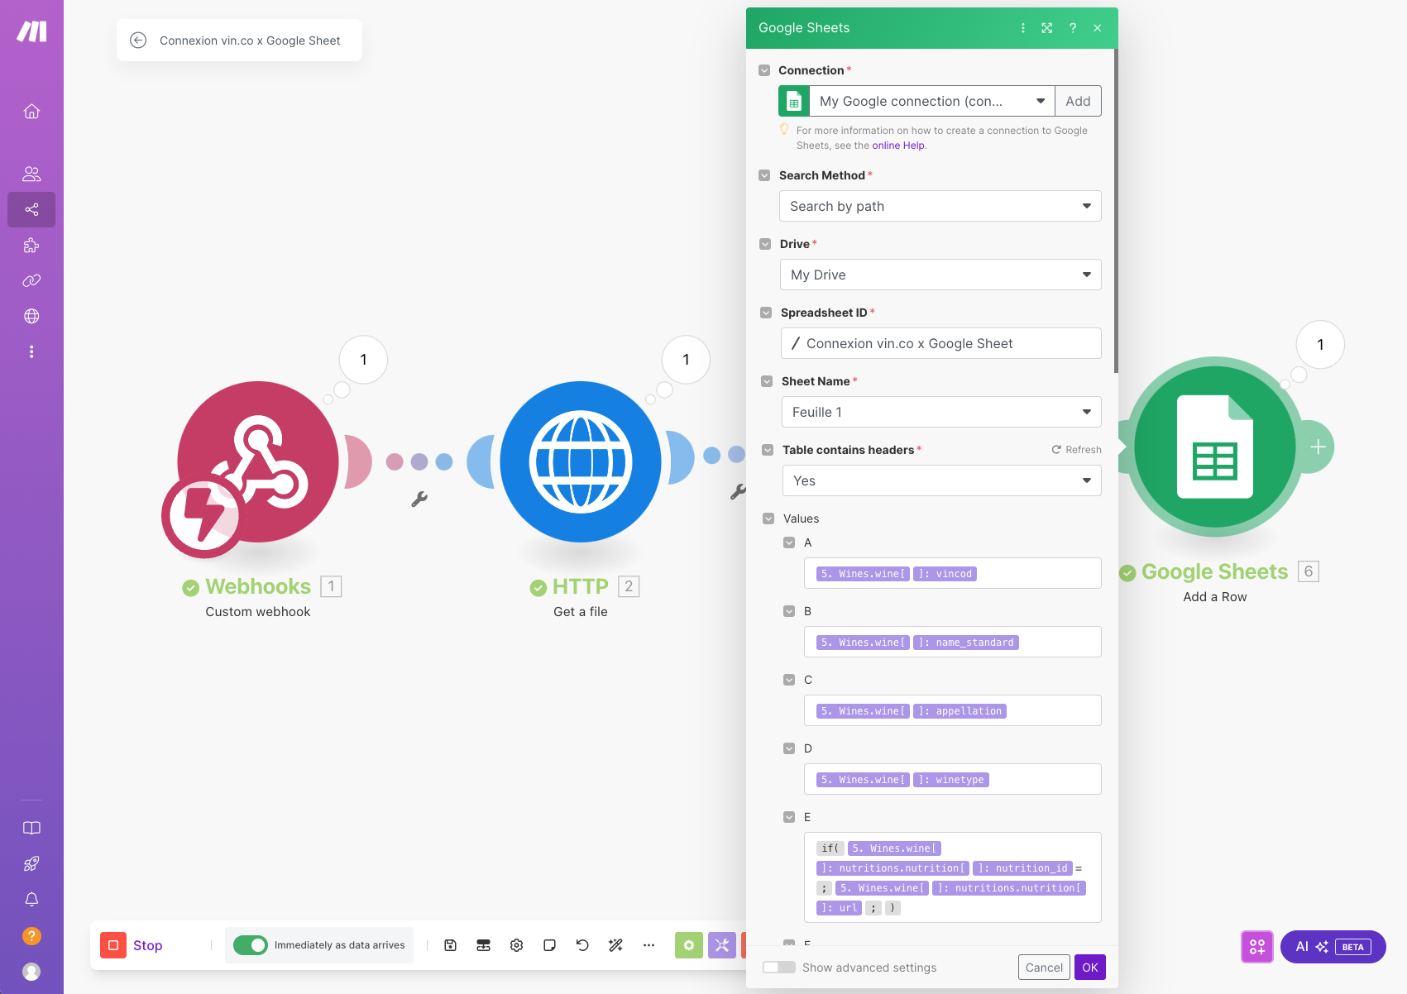Open the Scenario settings gear
1407x994 pixels.
click(x=517, y=945)
